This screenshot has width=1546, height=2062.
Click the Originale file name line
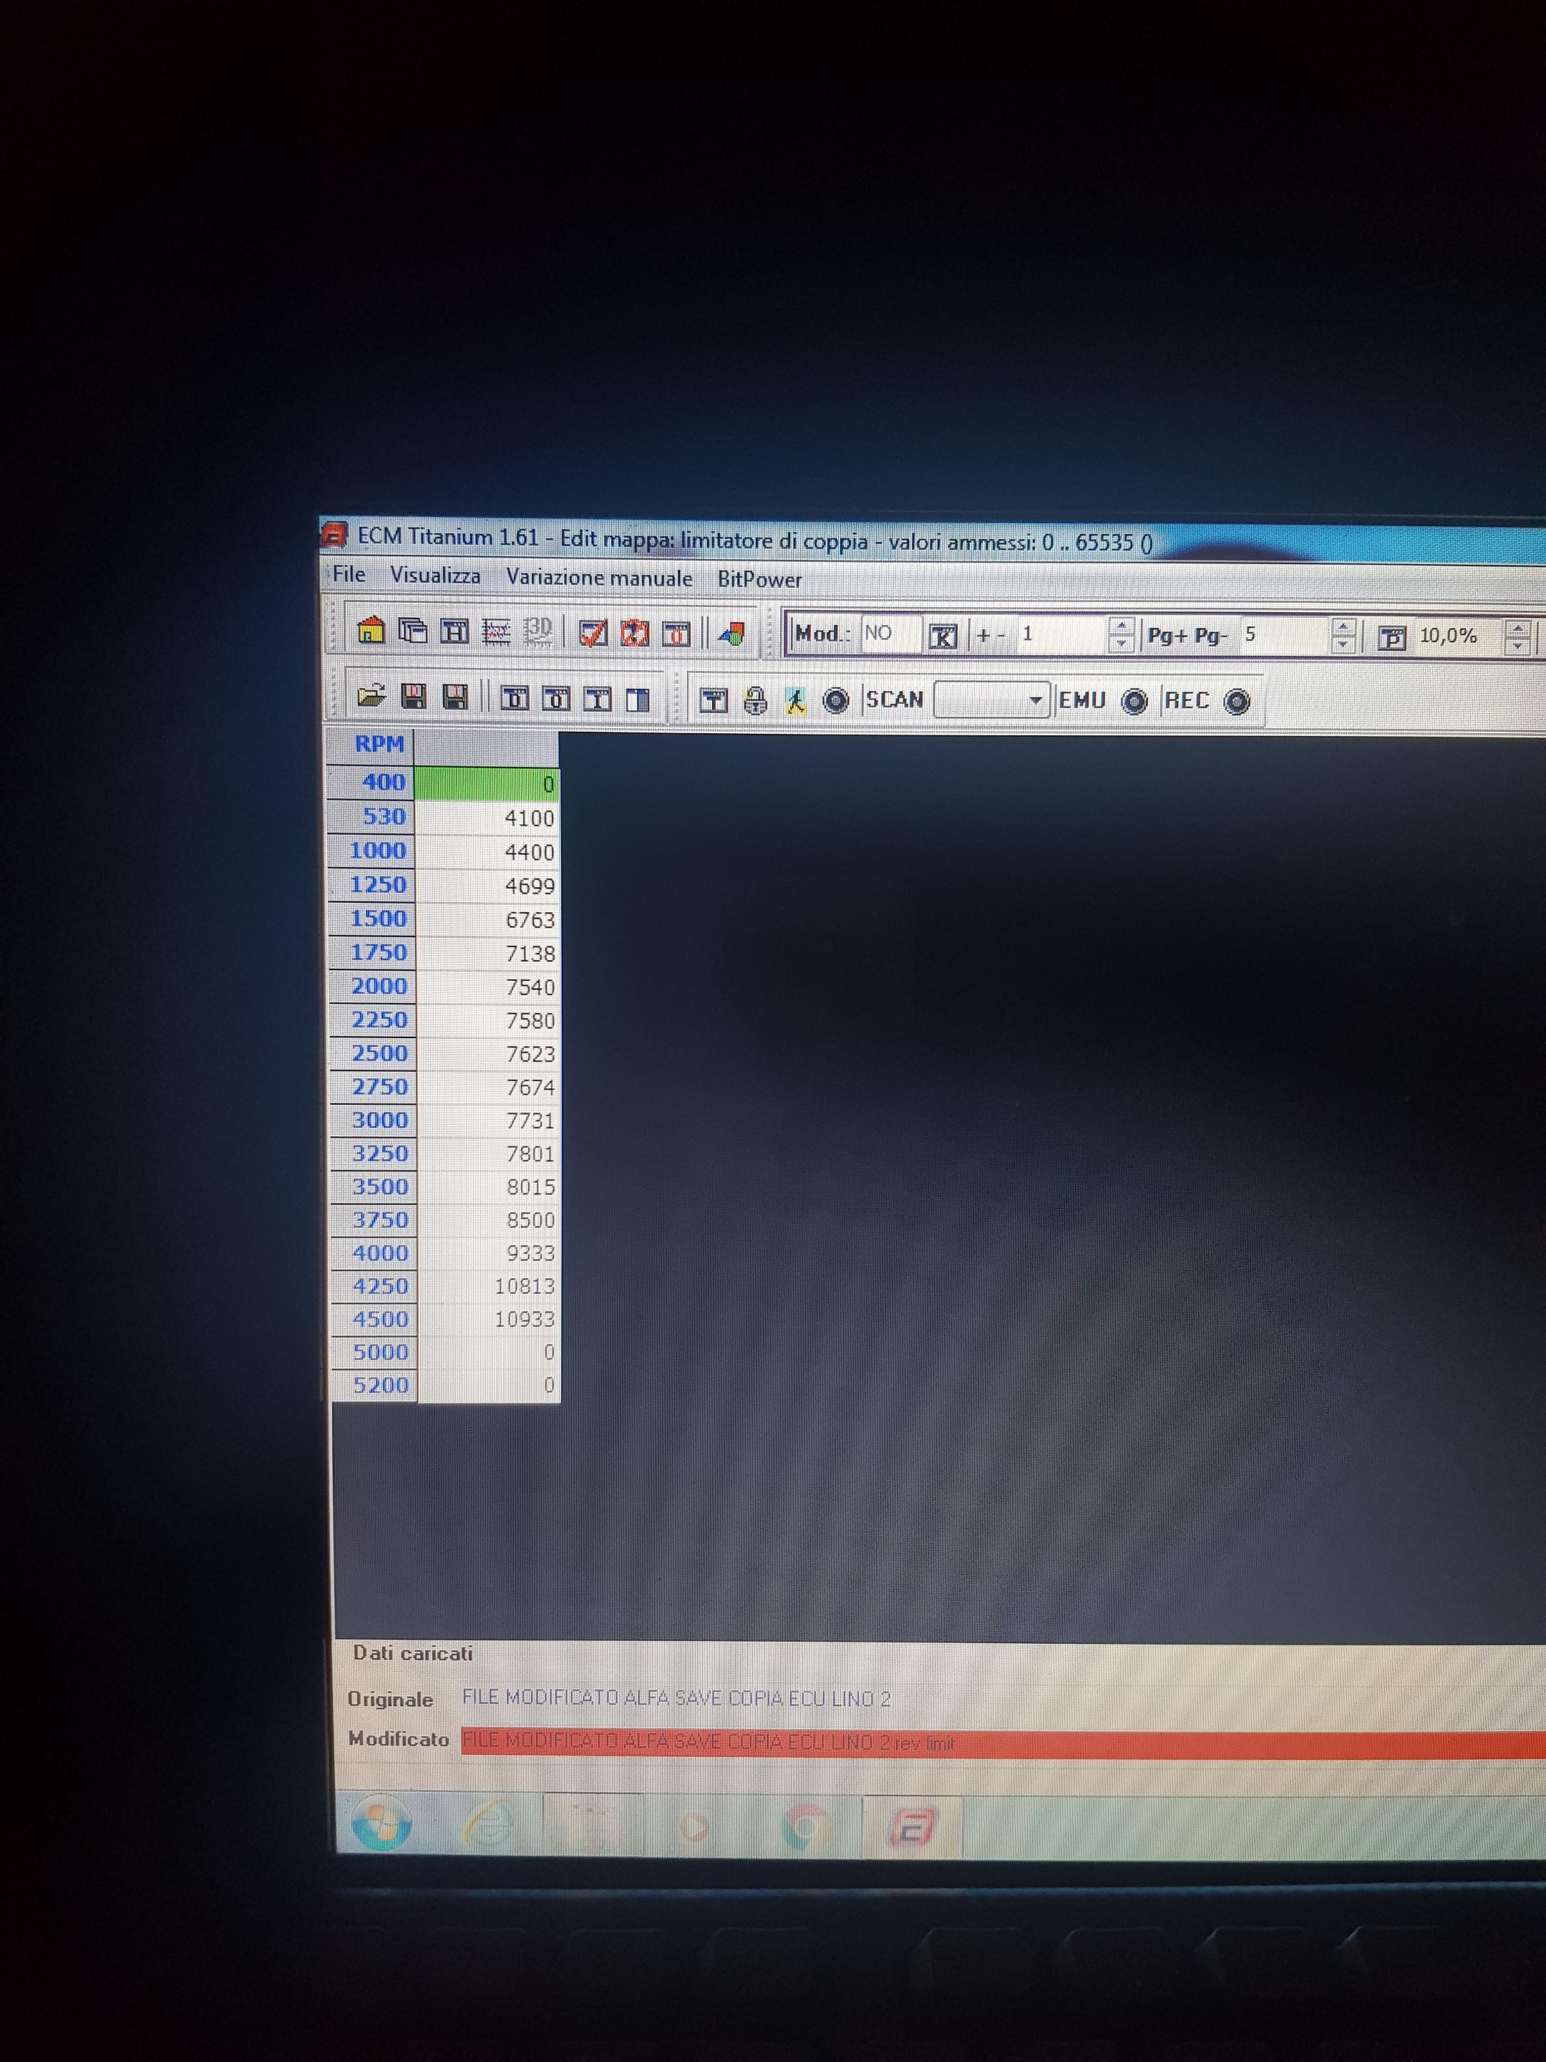[x=676, y=1698]
